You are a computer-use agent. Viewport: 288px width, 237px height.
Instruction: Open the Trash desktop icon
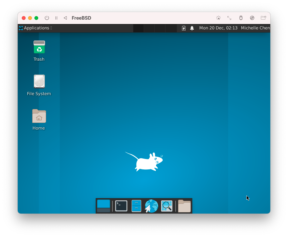coord(39,47)
